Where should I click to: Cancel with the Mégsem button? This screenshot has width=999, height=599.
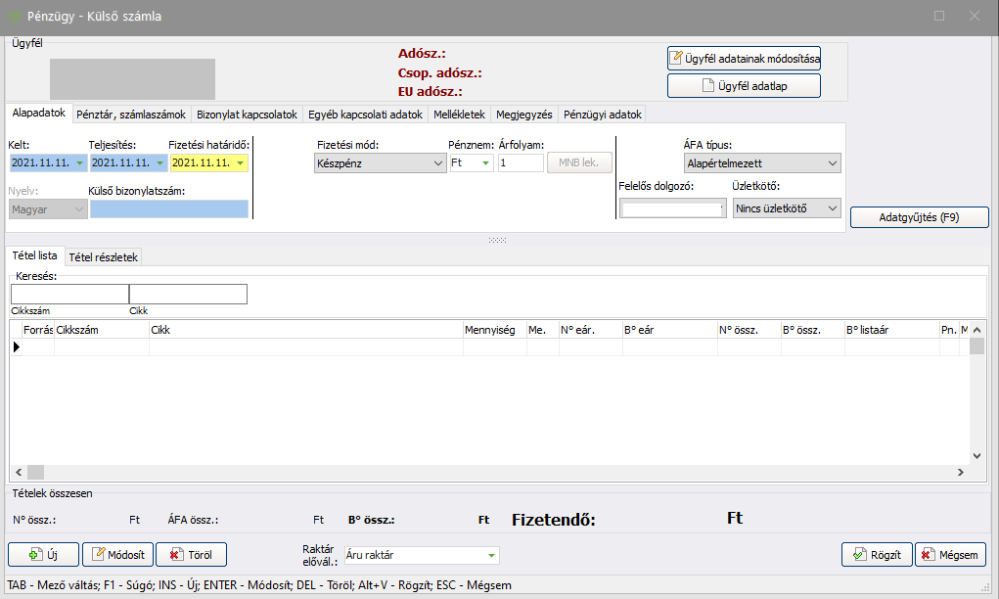950,555
